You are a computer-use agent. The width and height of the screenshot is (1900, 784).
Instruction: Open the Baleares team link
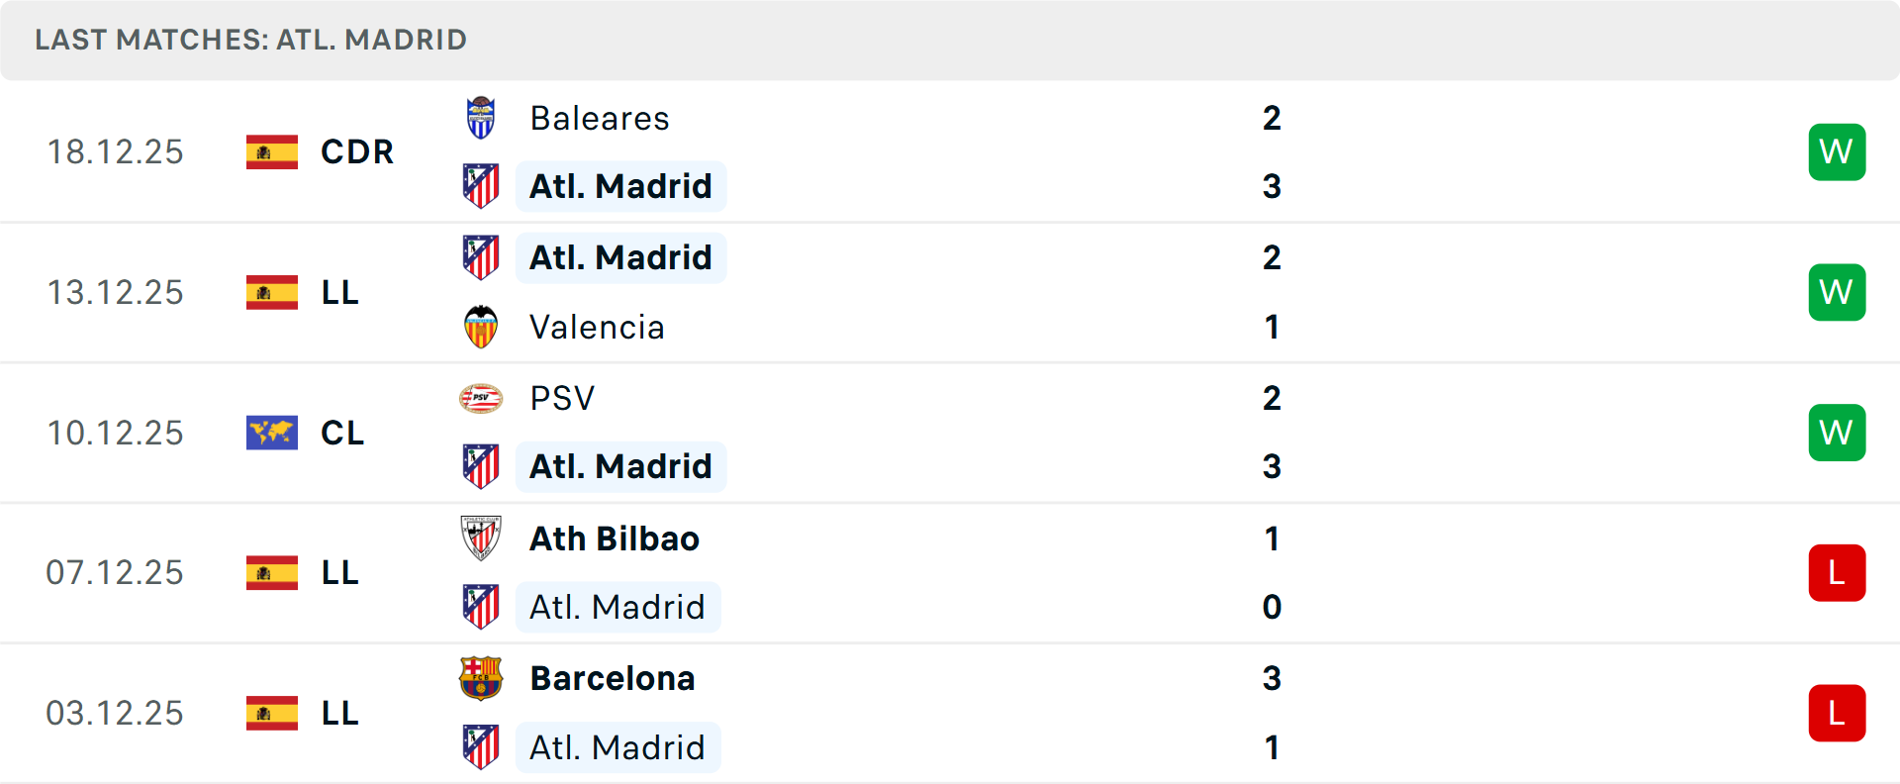(600, 119)
